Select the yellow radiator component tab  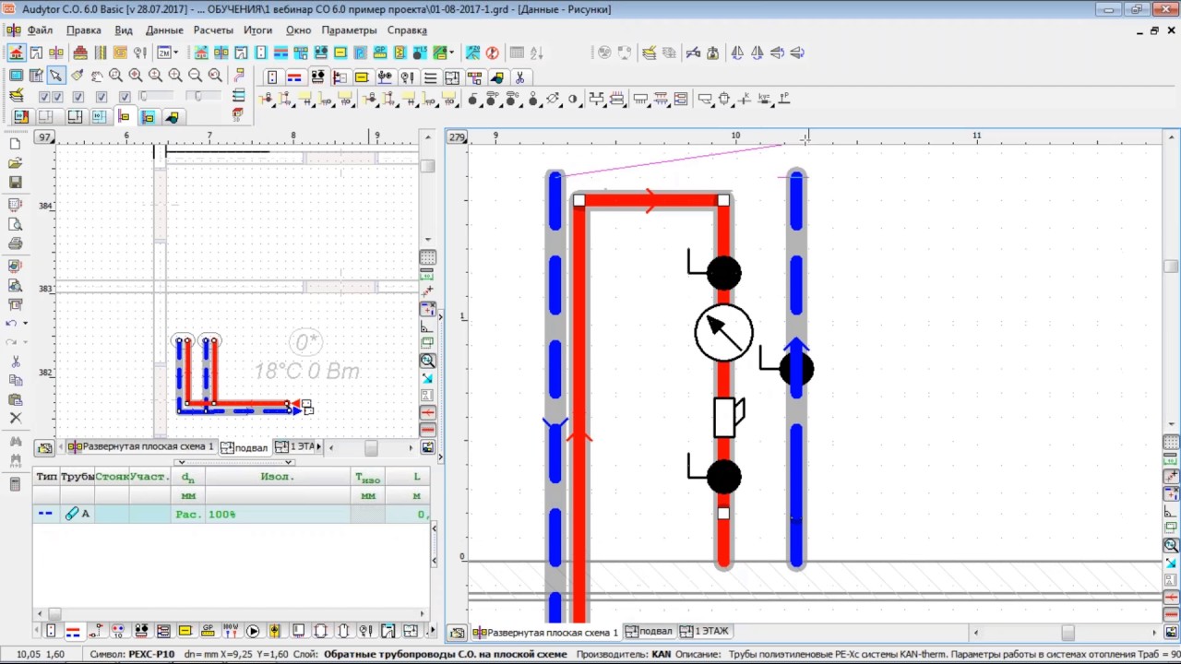click(362, 77)
